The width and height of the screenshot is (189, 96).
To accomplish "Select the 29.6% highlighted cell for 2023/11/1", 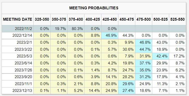I will (127, 84).
